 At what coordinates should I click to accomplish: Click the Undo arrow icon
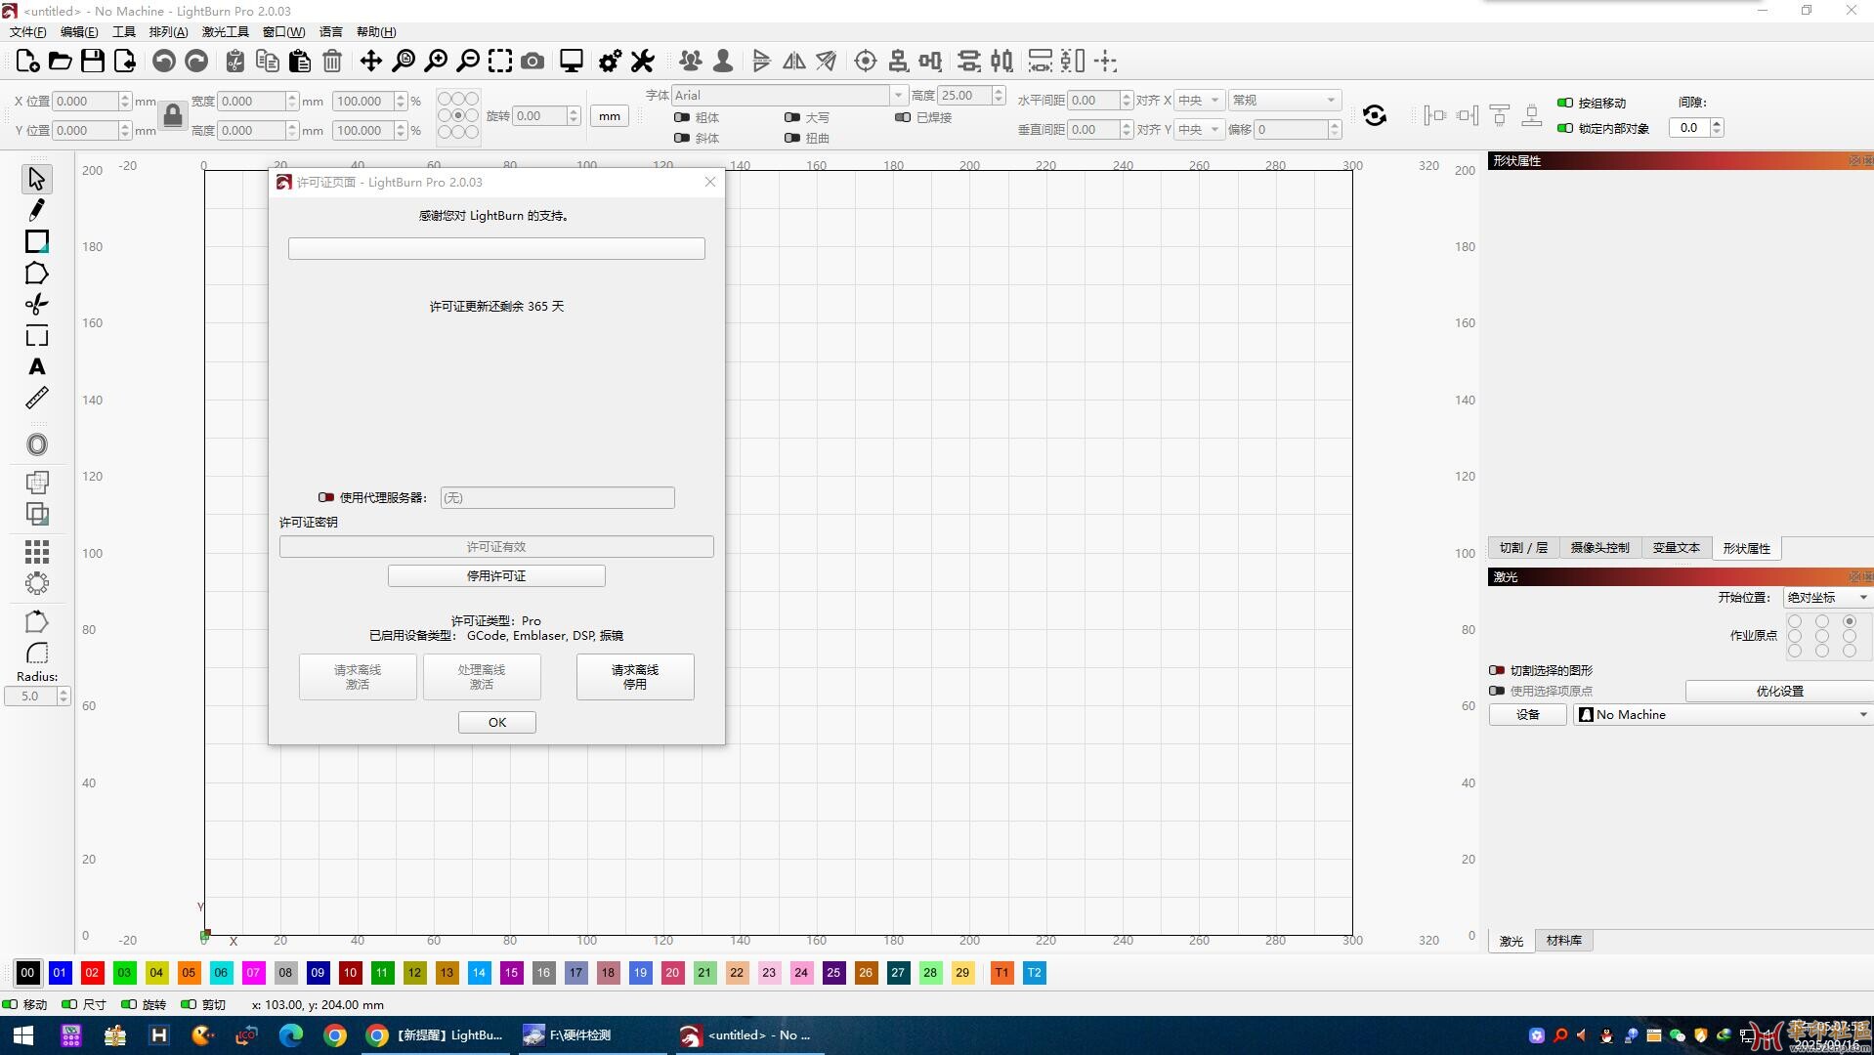point(164,62)
